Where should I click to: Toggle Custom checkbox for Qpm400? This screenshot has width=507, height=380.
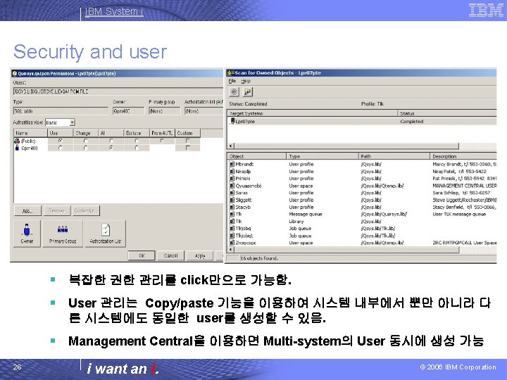click(187, 148)
